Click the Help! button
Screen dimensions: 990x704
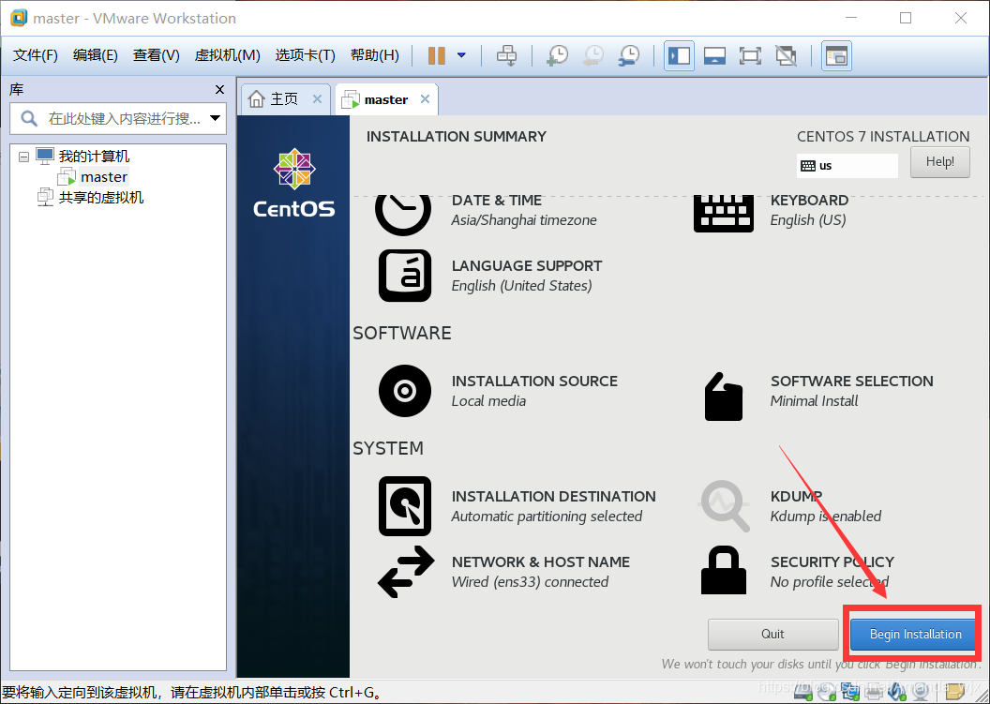tap(940, 162)
